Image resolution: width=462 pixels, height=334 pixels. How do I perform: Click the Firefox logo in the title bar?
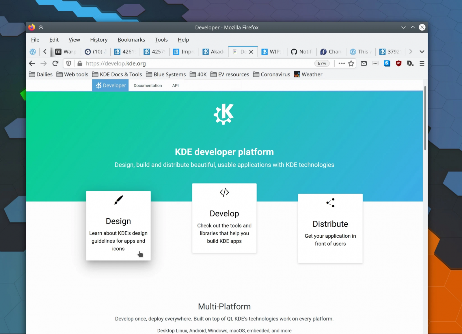[32, 27]
